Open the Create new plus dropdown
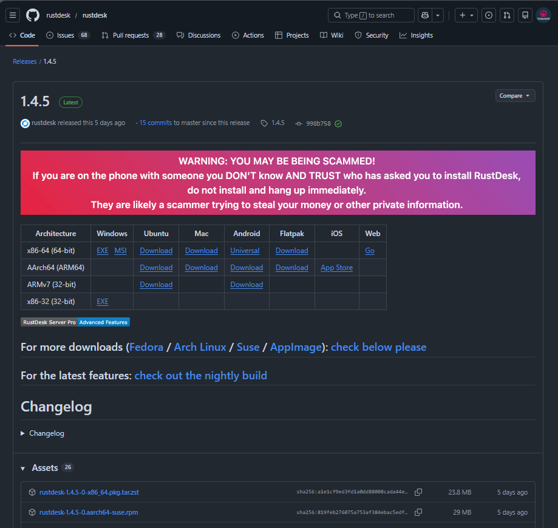The width and height of the screenshot is (558, 528). tap(466, 15)
